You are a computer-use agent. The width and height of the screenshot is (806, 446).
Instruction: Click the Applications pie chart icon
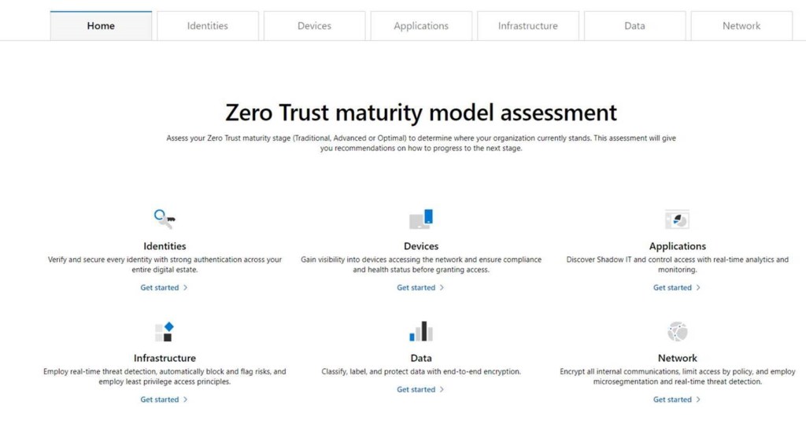(677, 219)
